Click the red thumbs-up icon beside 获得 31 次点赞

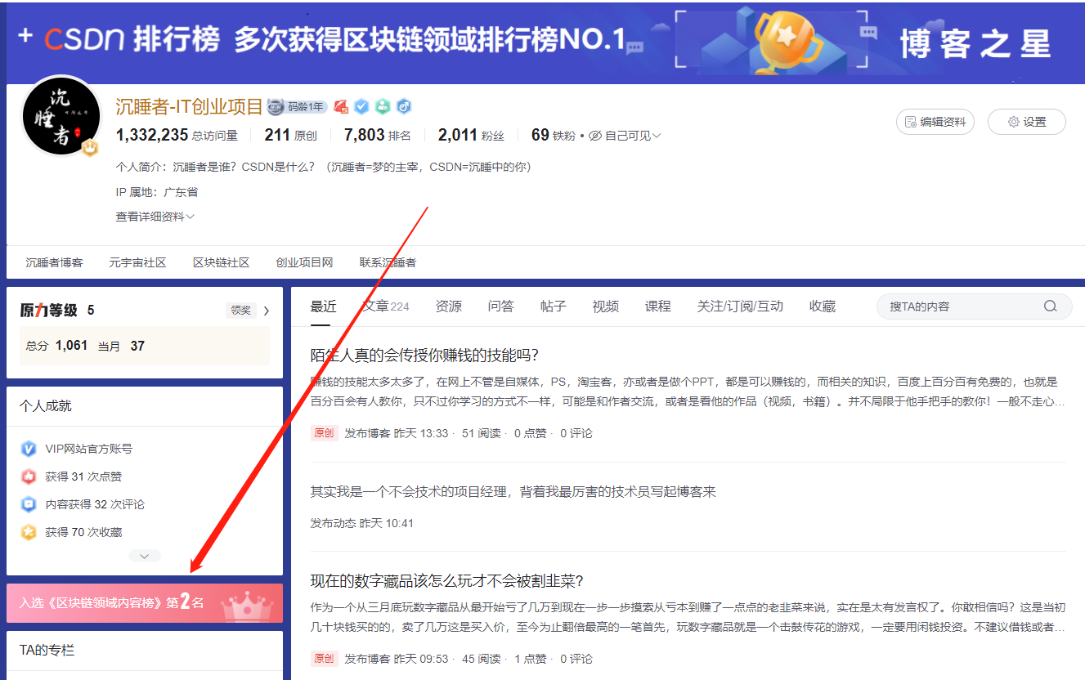(29, 476)
